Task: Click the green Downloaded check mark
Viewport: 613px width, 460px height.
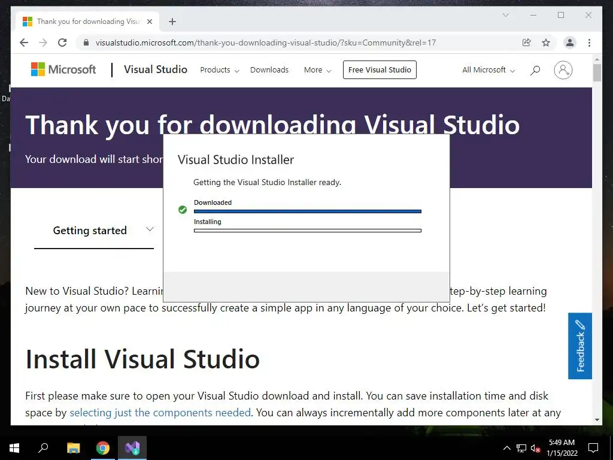Action: point(183,210)
